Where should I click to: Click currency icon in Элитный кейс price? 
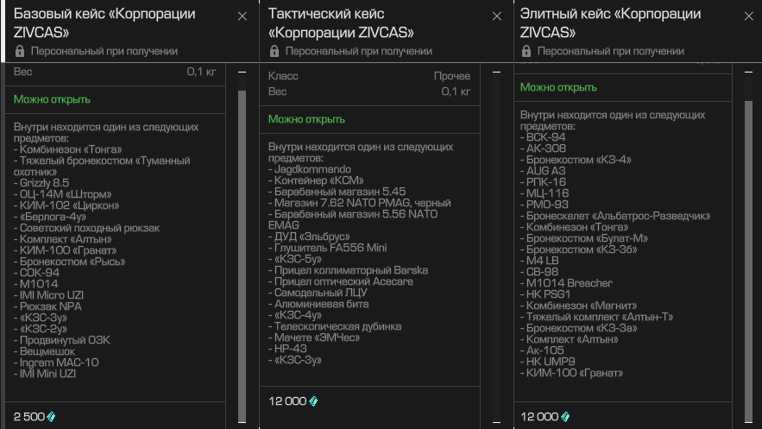coord(565,417)
